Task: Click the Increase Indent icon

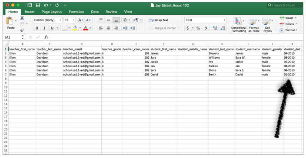Action: point(133,28)
